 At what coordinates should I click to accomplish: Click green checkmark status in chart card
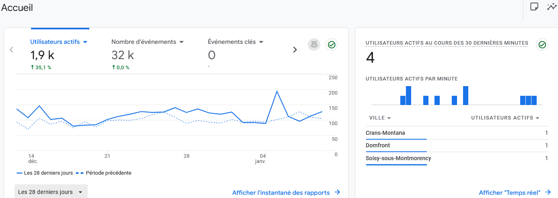[x=332, y=45]
